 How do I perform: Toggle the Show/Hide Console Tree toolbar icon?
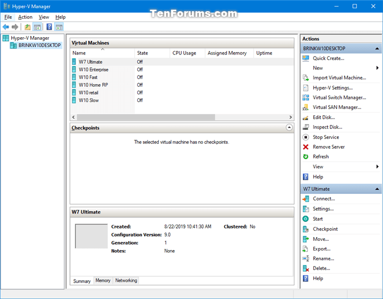(x=37, y=27)
